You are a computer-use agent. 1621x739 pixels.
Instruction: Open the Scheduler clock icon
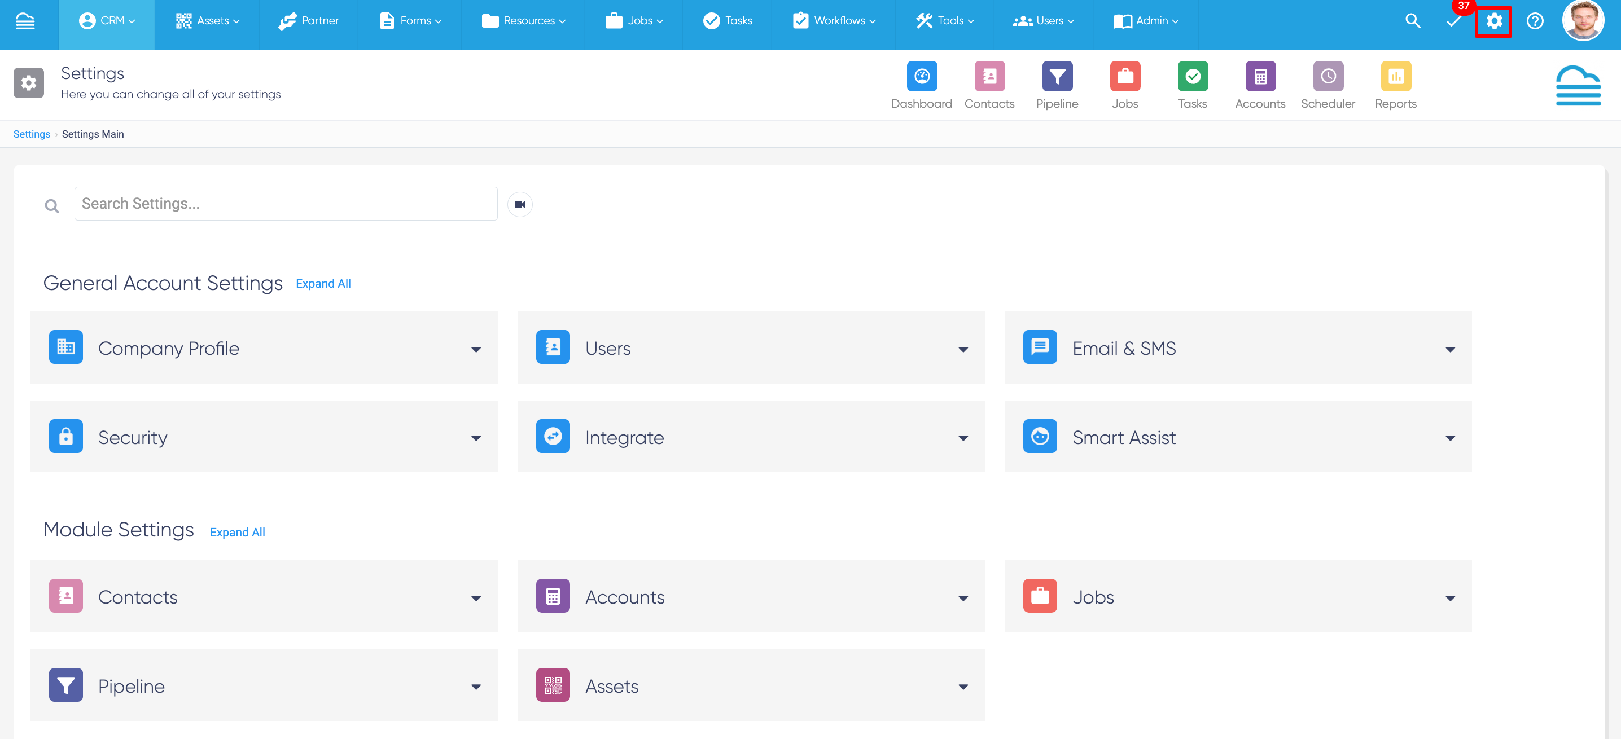click(1328, 77)
